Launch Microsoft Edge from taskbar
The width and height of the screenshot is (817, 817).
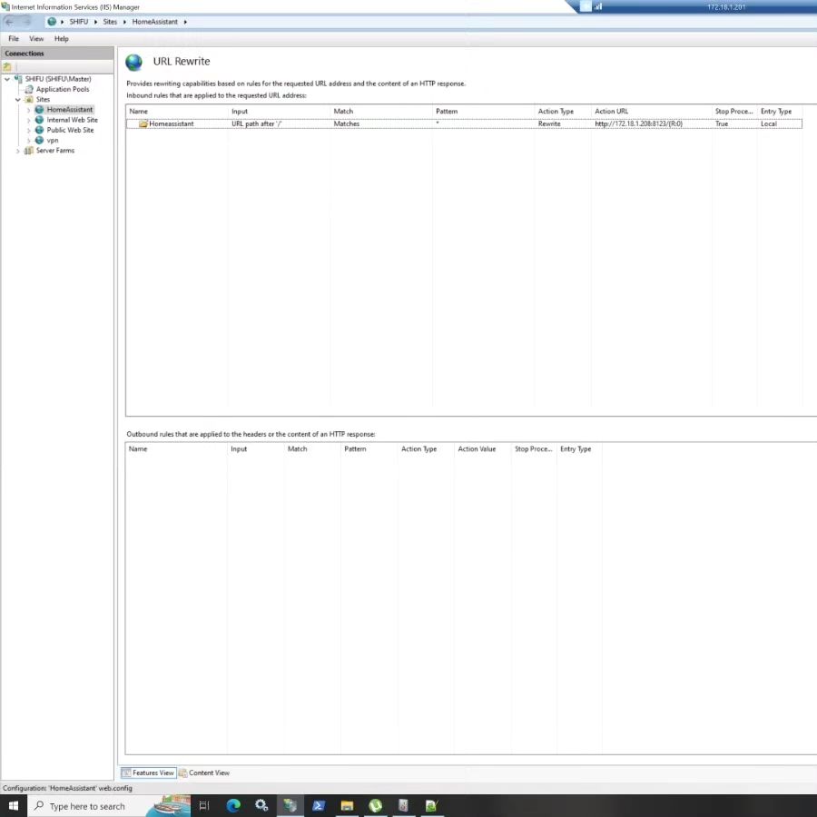coord(233,805)
